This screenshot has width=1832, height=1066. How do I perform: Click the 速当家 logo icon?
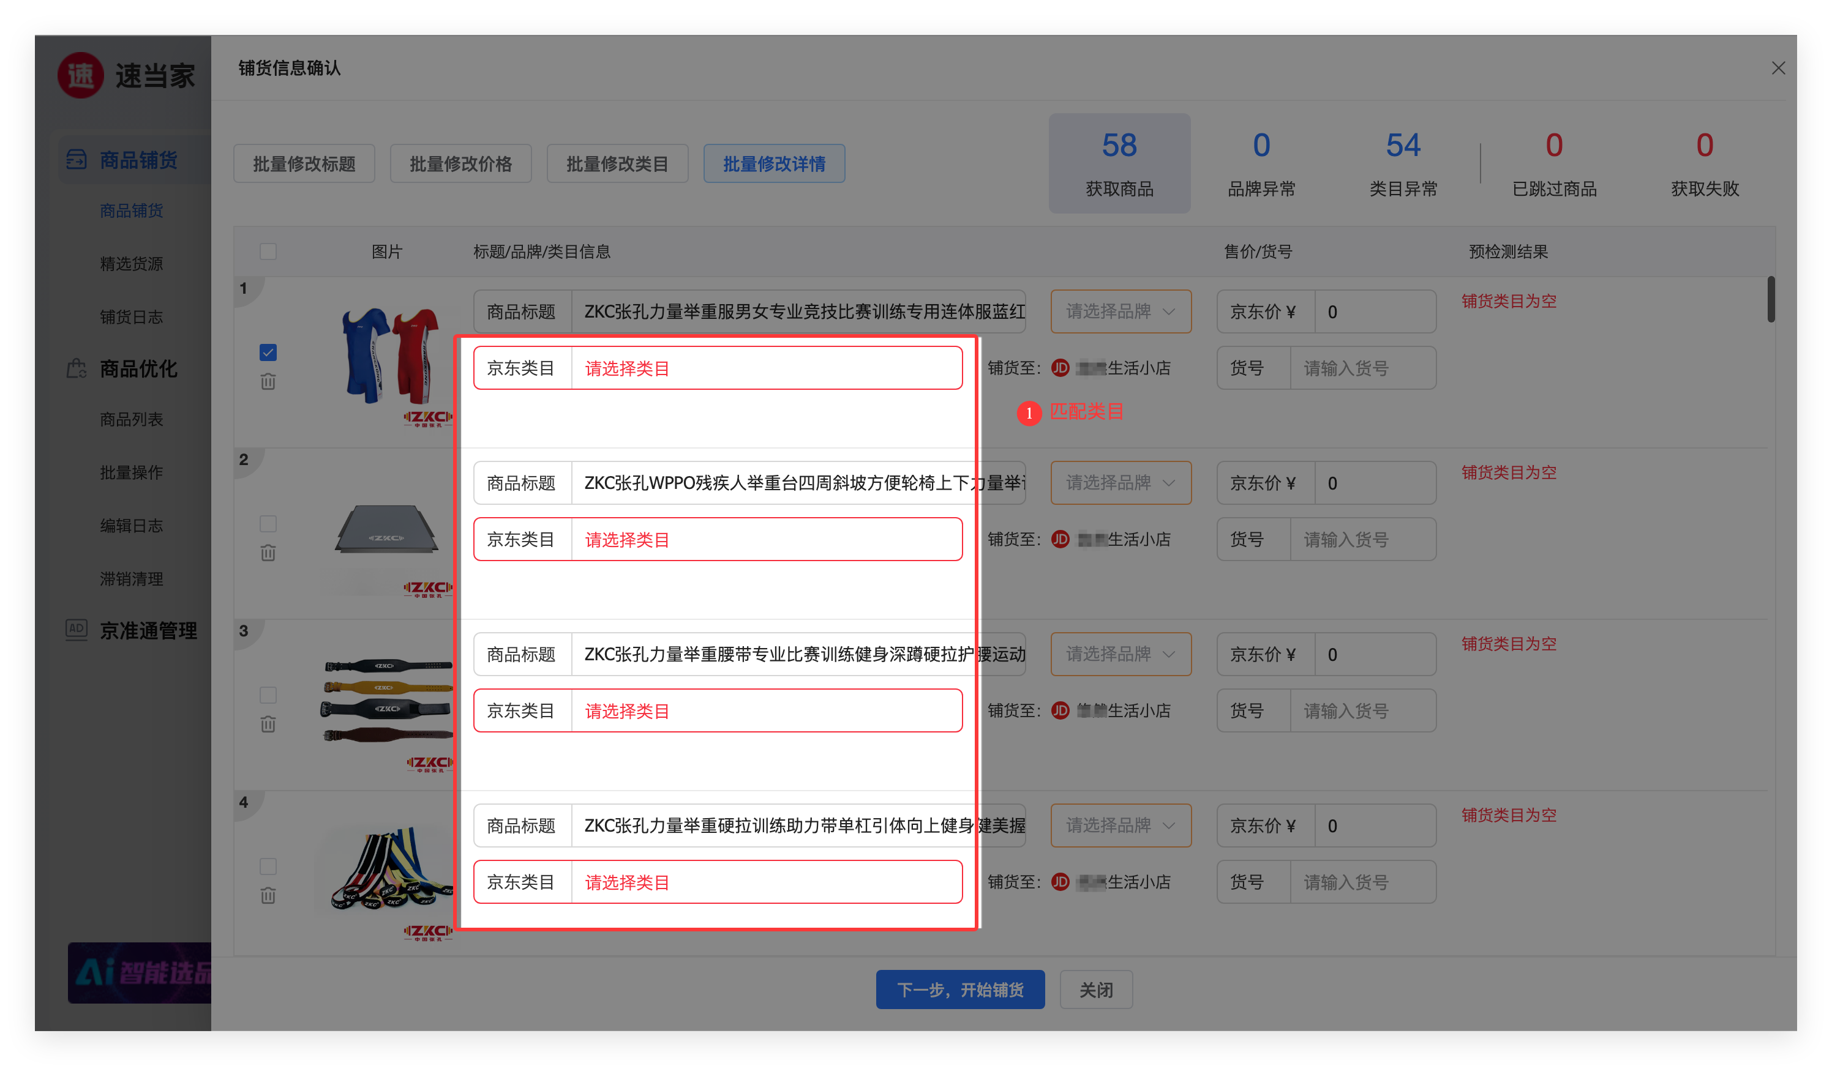81,75
